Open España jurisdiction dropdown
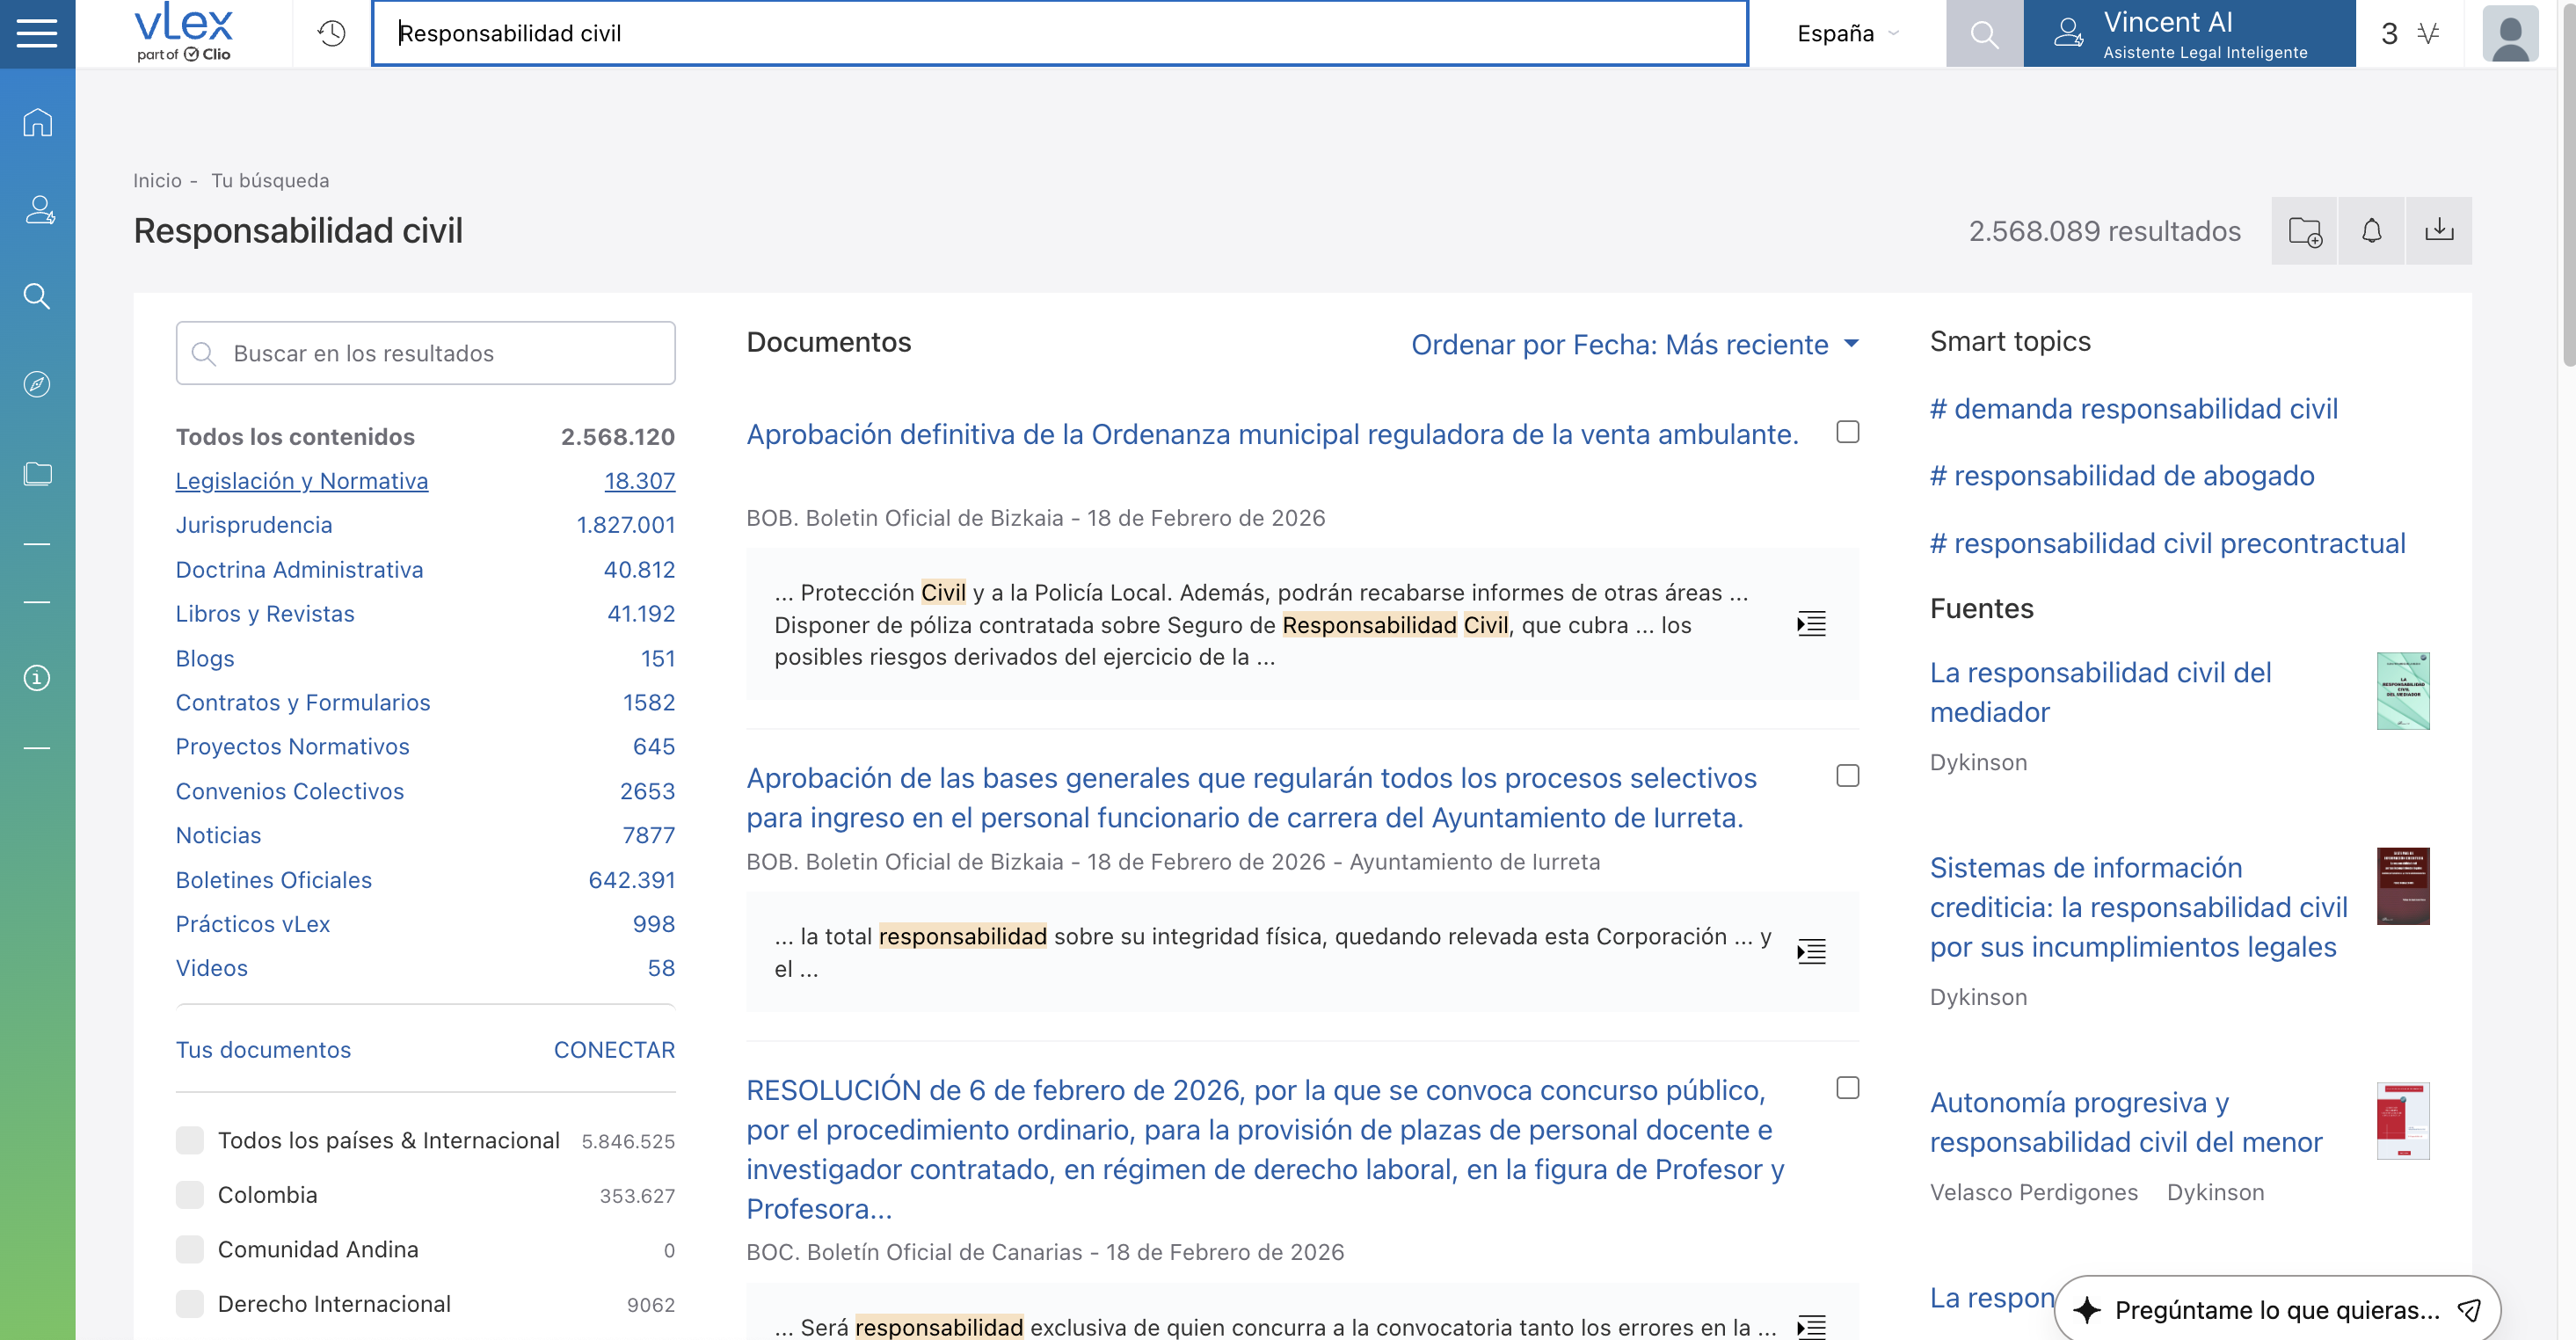2576x1340 pixels. 1847,33
